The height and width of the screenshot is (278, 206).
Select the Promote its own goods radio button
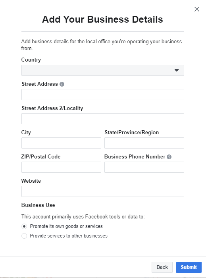[x=24, y=226]
